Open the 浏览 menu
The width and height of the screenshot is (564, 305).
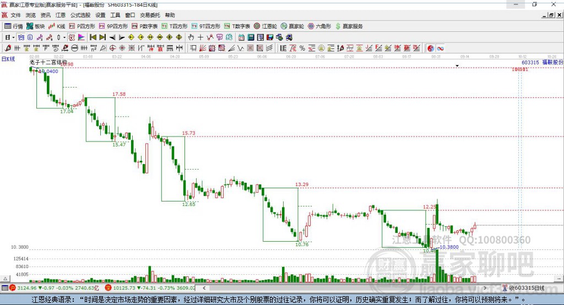[x=31, y=15]
